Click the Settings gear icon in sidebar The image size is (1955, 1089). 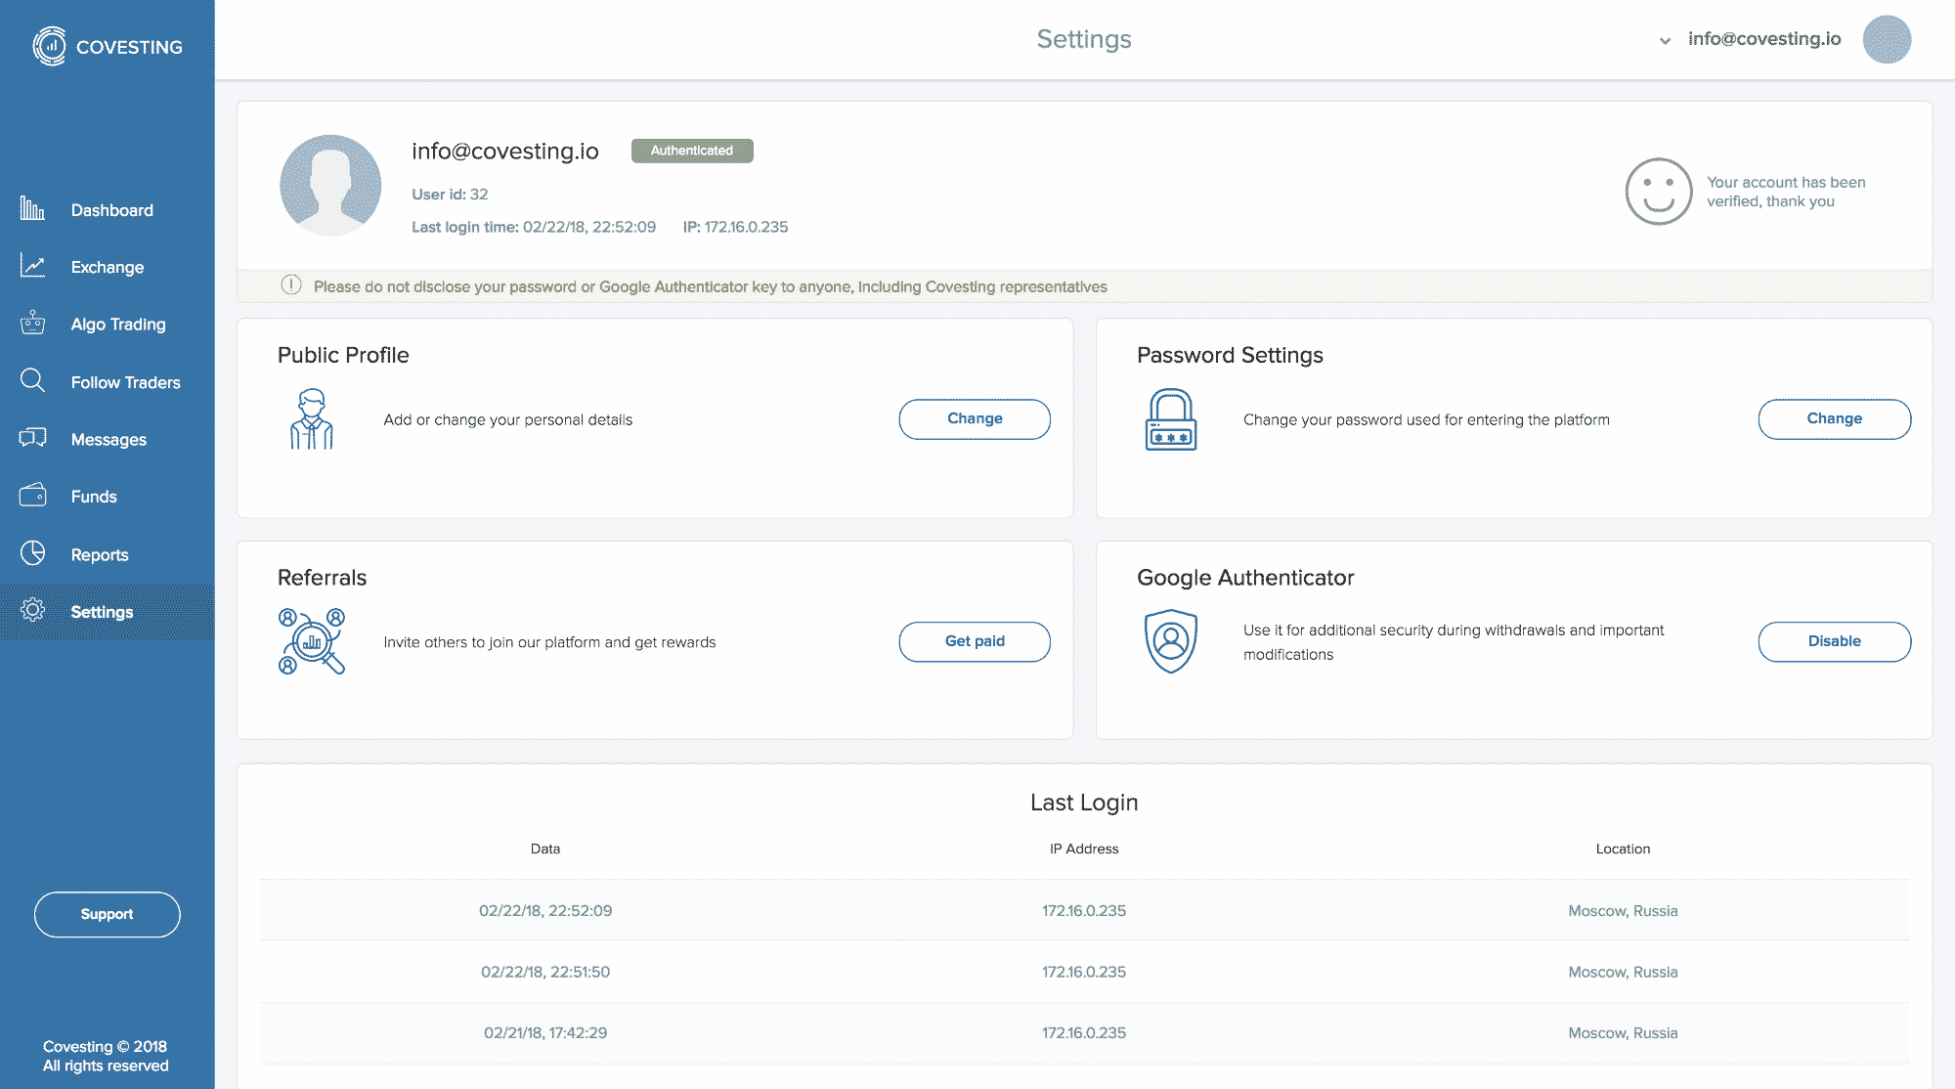coord(32,610)
